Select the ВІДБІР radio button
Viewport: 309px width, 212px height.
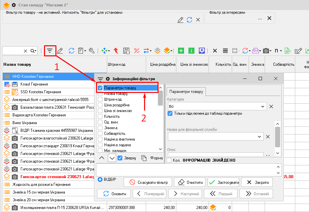tap(100, 179)
